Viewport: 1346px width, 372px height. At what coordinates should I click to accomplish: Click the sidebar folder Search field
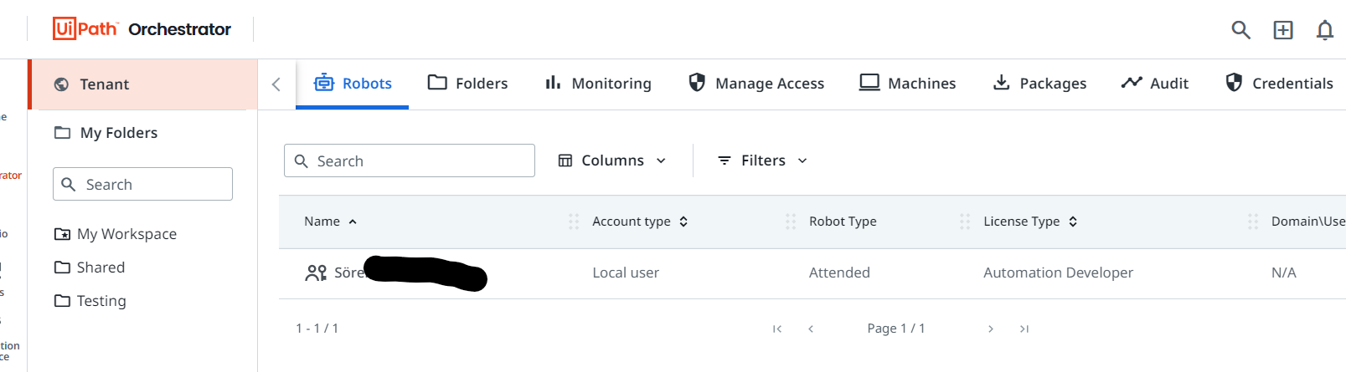(142, 184)
